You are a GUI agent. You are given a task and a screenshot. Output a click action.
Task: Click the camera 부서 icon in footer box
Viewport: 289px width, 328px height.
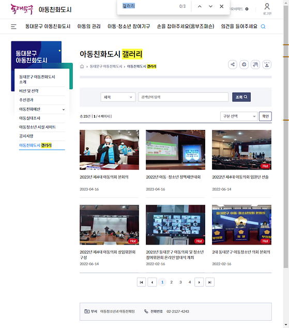(x=87, y=311)
